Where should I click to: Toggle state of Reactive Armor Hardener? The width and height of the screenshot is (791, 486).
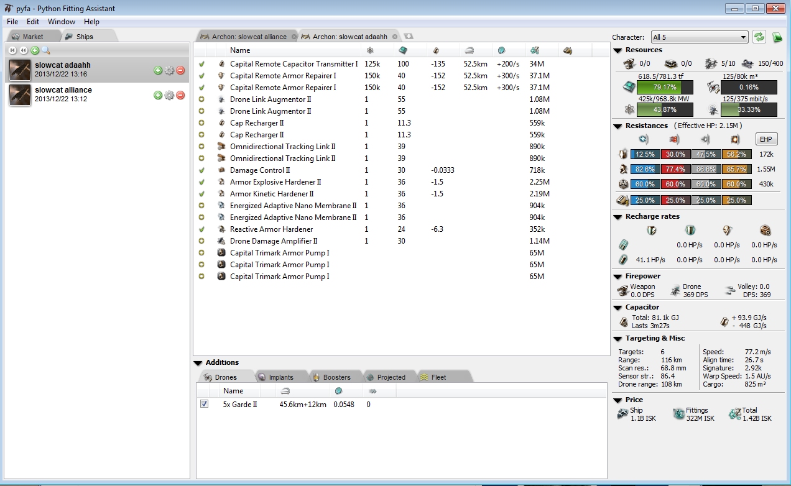pos(201,229)
